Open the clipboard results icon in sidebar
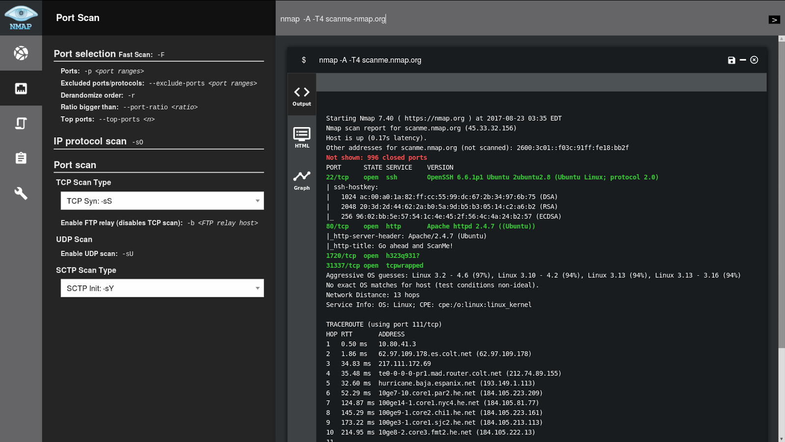 tap(21, 158)
